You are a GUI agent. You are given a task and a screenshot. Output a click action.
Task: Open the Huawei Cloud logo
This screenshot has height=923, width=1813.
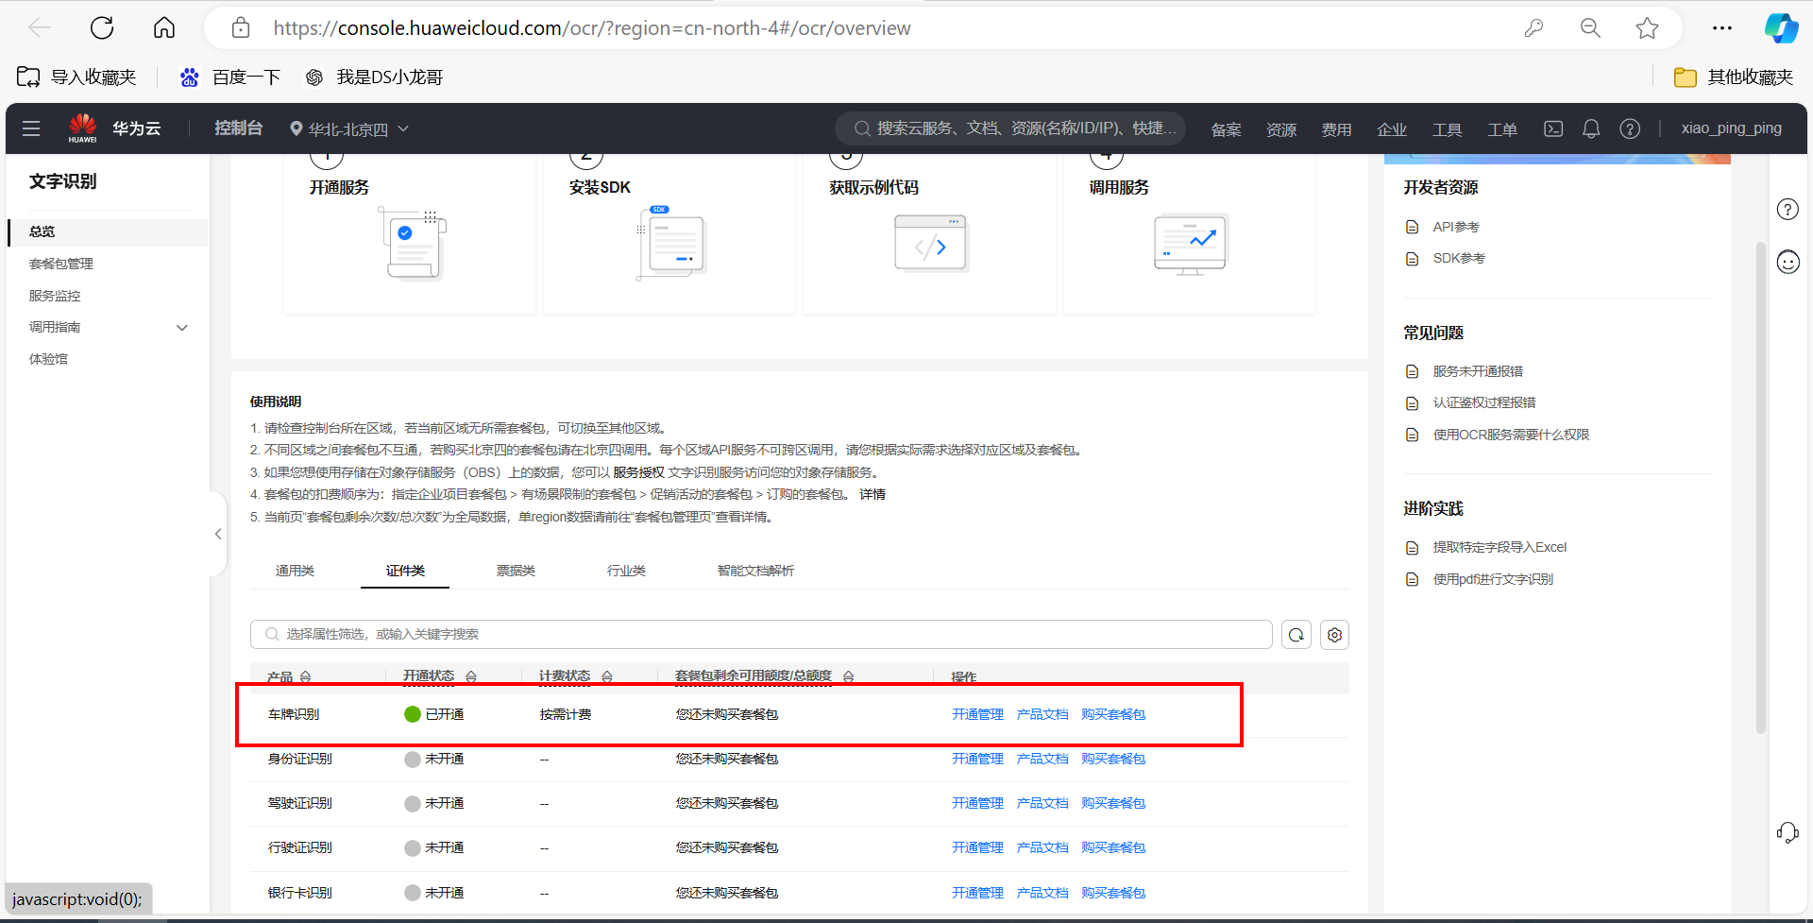tap(82, 127)
